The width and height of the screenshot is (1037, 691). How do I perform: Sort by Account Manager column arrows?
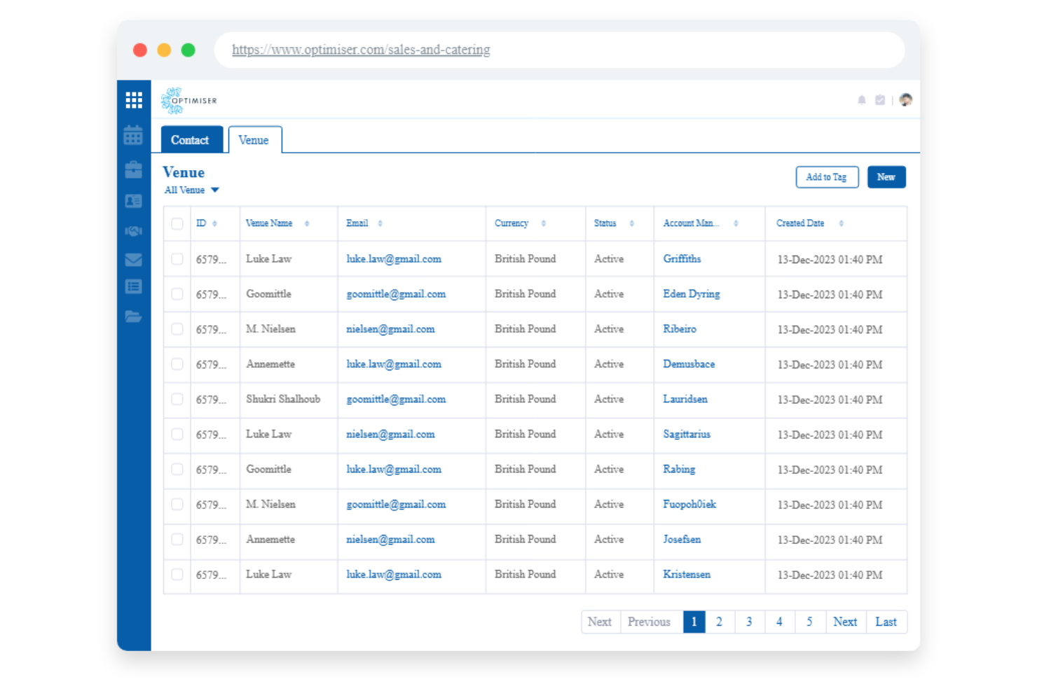coord(736,223)
